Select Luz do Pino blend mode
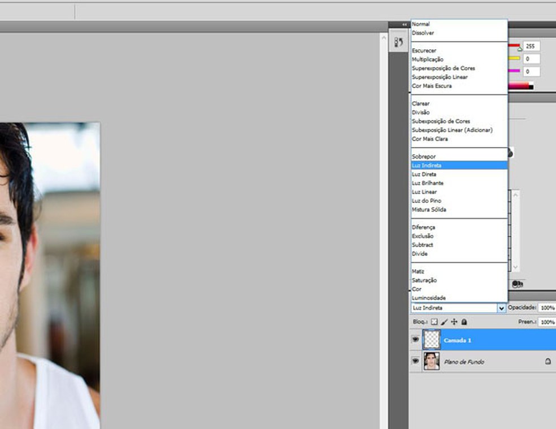 [x=459, y=201]
